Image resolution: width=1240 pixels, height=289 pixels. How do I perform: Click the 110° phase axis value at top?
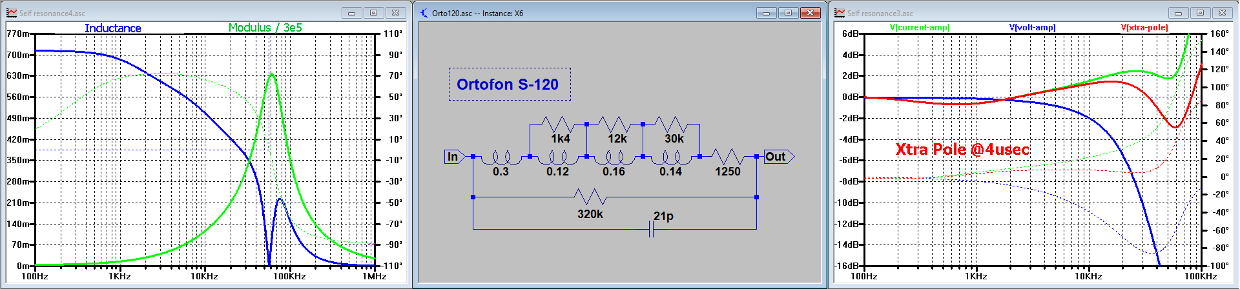393,34
